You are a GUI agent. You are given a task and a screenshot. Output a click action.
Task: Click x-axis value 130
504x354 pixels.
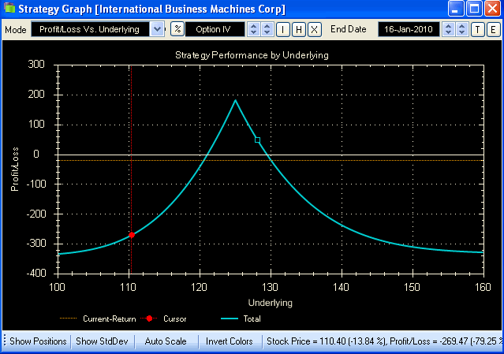pos(270,287)
